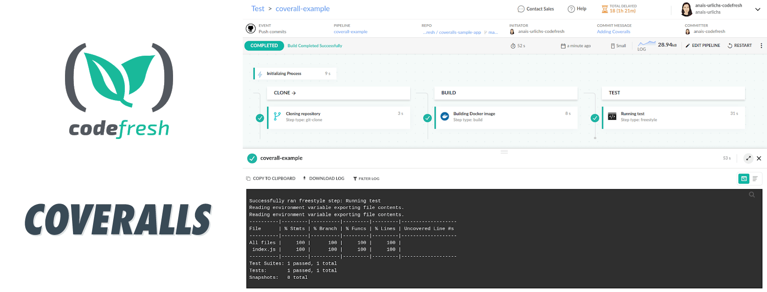Click the green checkmark beside Building Docker image
The height and width of the screenshot is (292, 767).
point(427,118)
